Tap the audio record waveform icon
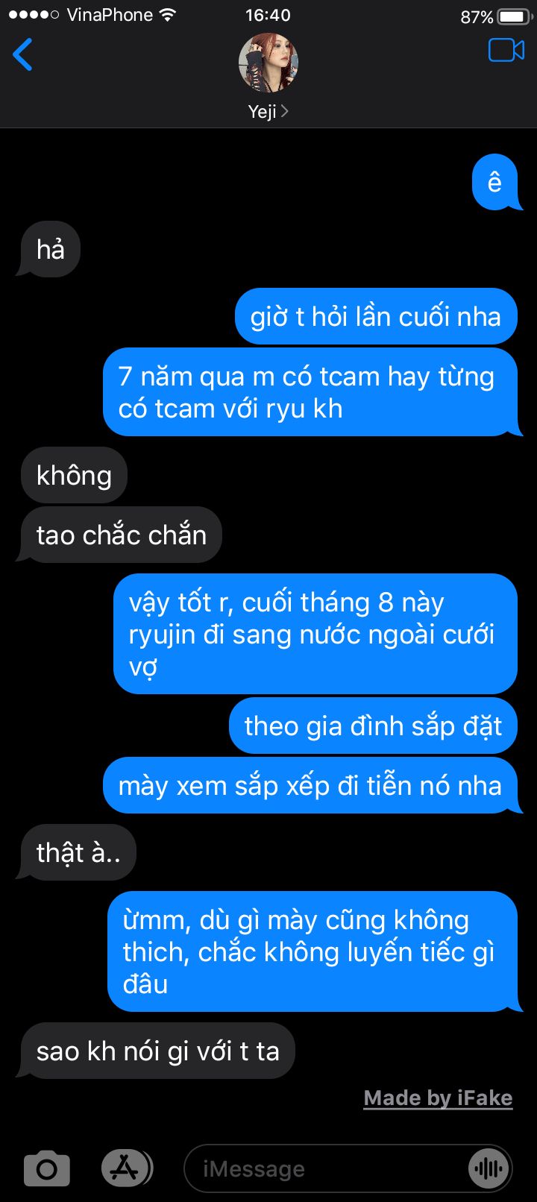Image resolution: width=537 pixels, height=1202 pixels. (489, 1168)
